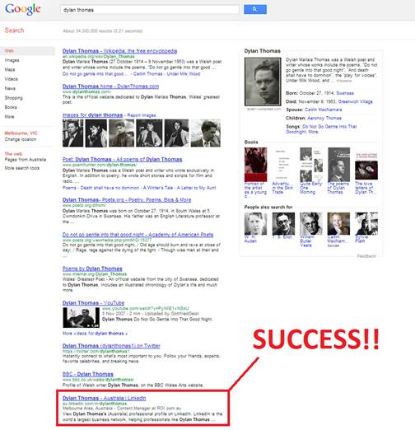The height and width of the screenshot is (430, 415).
Task: Open the first image result thumbnail
Action: [72, 133]
